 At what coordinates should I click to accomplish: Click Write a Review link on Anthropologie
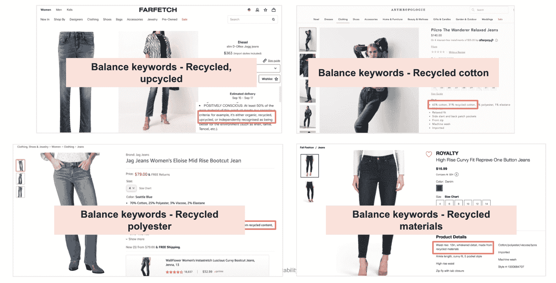(457, 52)
